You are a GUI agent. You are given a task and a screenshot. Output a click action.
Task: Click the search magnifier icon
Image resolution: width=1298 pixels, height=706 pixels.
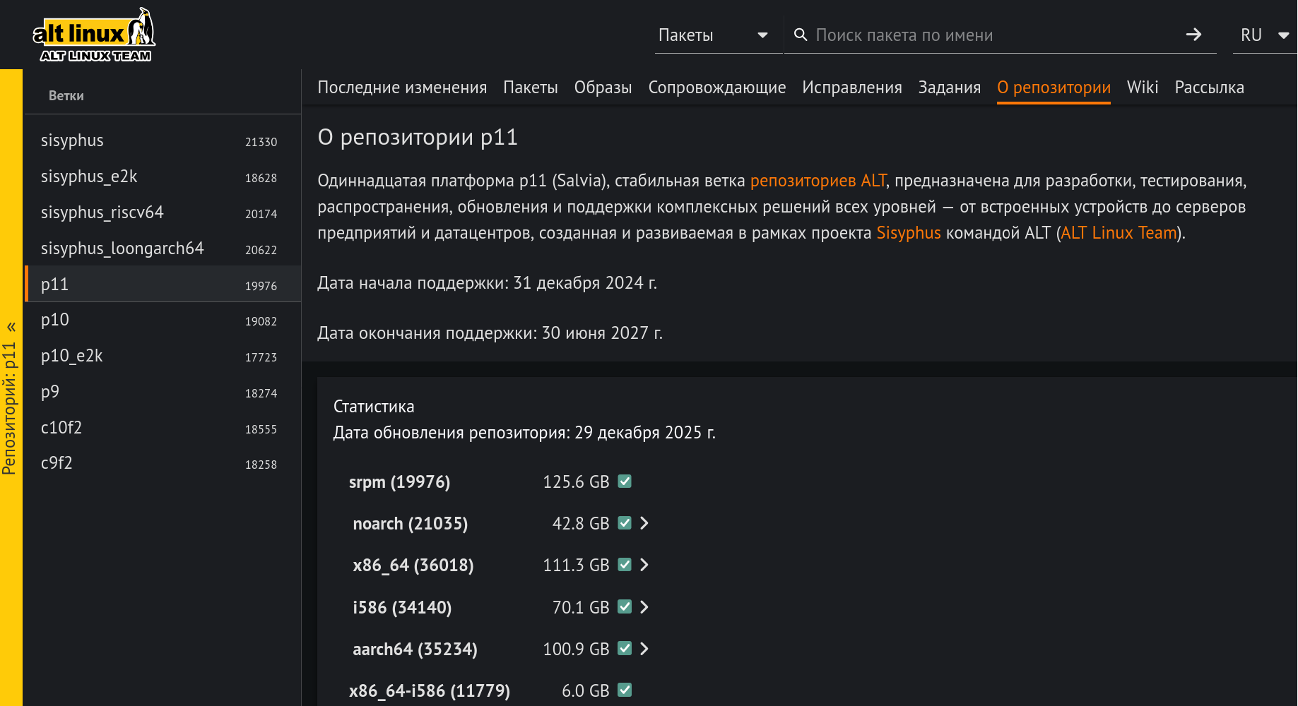point(801,35)
